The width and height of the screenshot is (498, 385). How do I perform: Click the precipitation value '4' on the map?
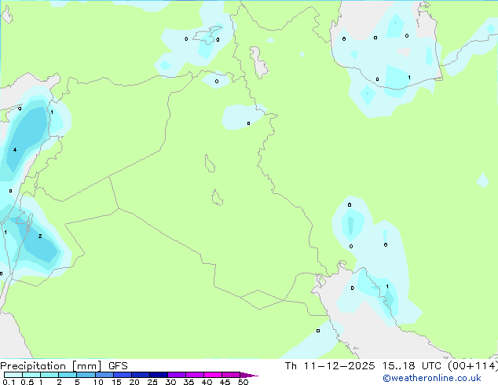[15, 149]
